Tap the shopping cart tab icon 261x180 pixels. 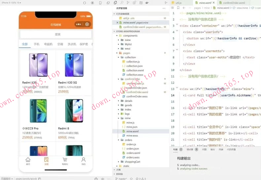pos(65,161)
